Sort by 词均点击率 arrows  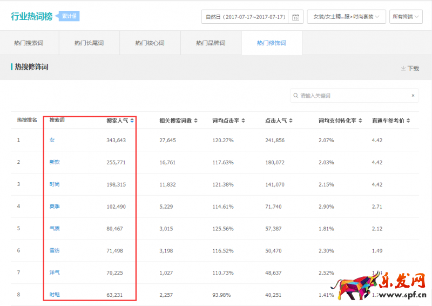(244, 121)
